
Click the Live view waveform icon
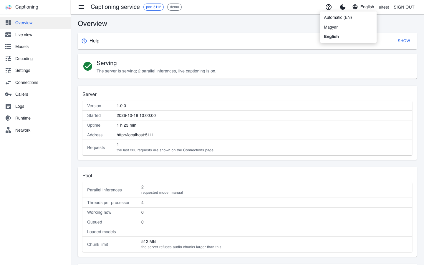(x=8, y=35)
